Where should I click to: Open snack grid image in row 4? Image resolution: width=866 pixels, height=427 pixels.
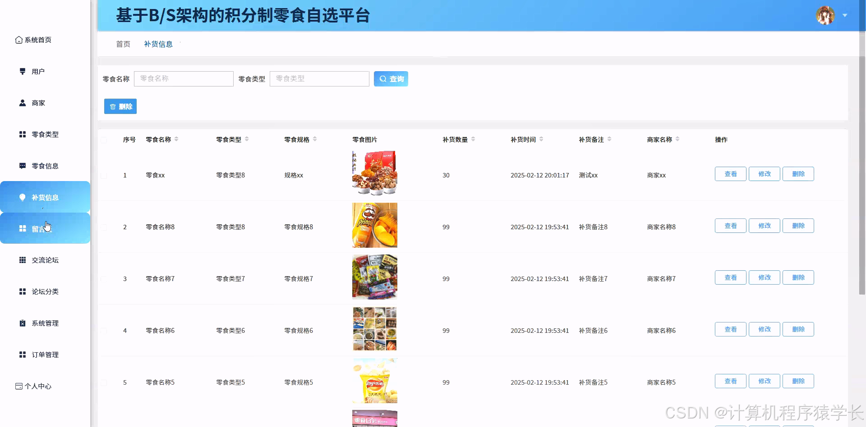[375, 329]
